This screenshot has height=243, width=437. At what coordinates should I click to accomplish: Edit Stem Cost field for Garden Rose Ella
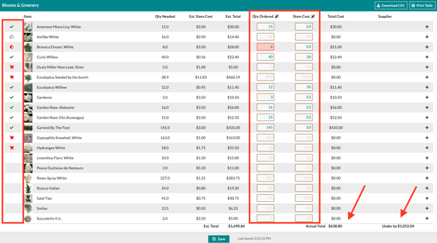click(304, 117)
